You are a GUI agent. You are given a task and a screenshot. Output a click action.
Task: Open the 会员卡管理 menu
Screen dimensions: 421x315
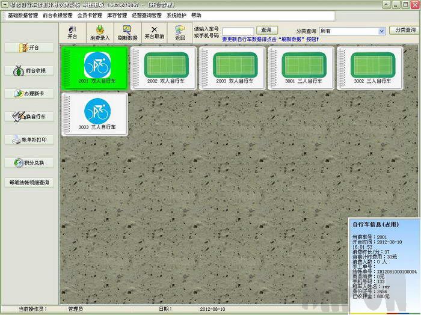tap(90, 15)
